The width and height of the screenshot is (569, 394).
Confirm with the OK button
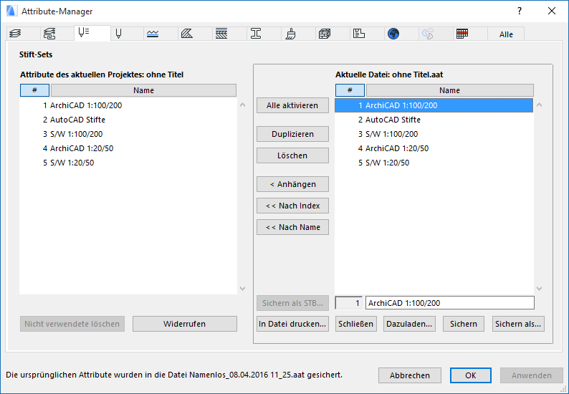(x=471, y=375)
